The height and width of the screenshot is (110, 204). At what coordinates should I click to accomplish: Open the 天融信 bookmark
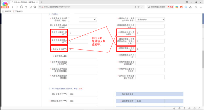18,11
